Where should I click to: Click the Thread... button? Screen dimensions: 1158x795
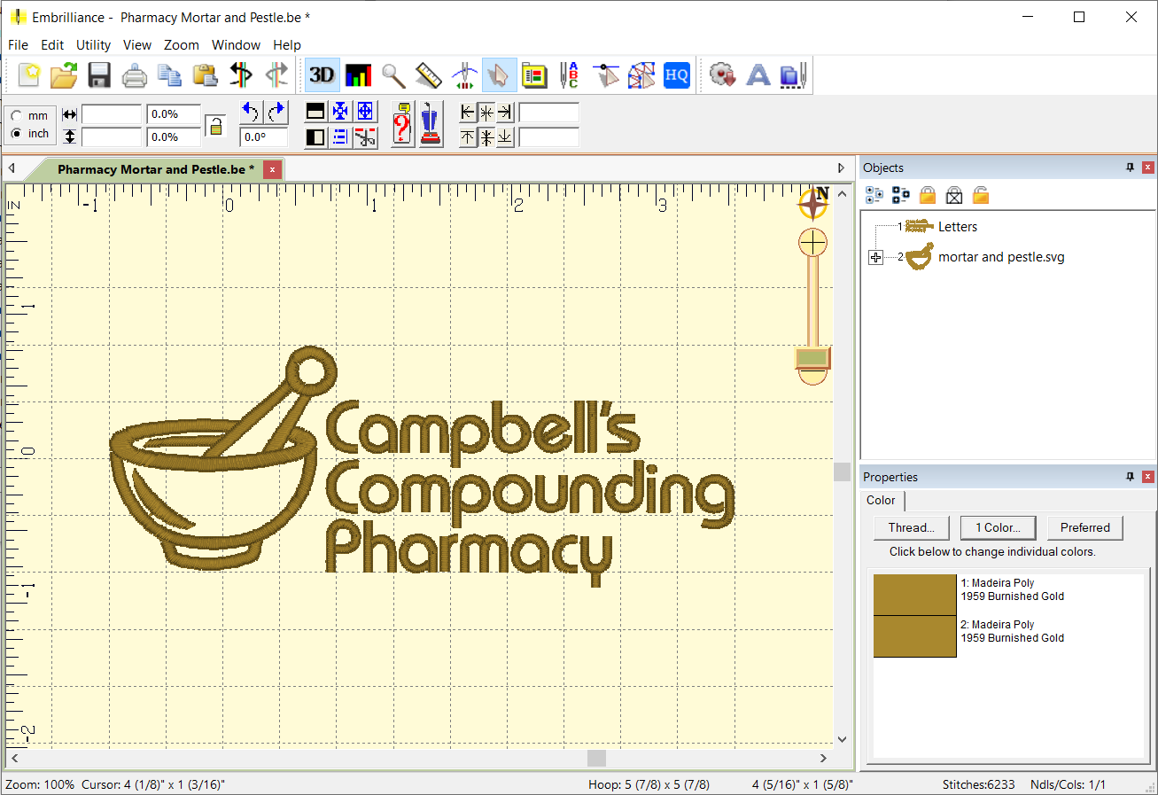click(x=911, y=527)
